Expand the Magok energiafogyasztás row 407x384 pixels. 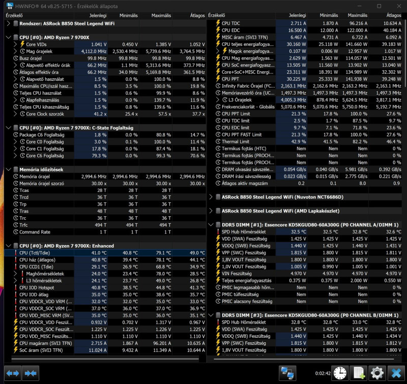click(218, 51)
